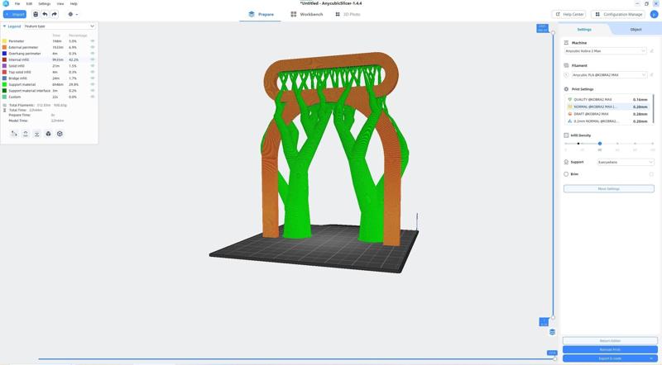Click the layers icon below vertical slider

(x=552, y=332)
